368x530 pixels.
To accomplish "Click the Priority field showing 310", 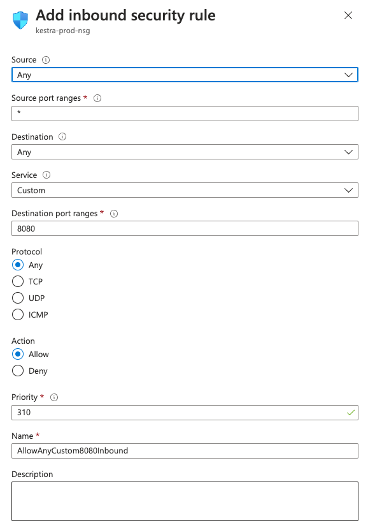I will pos(185,413).
